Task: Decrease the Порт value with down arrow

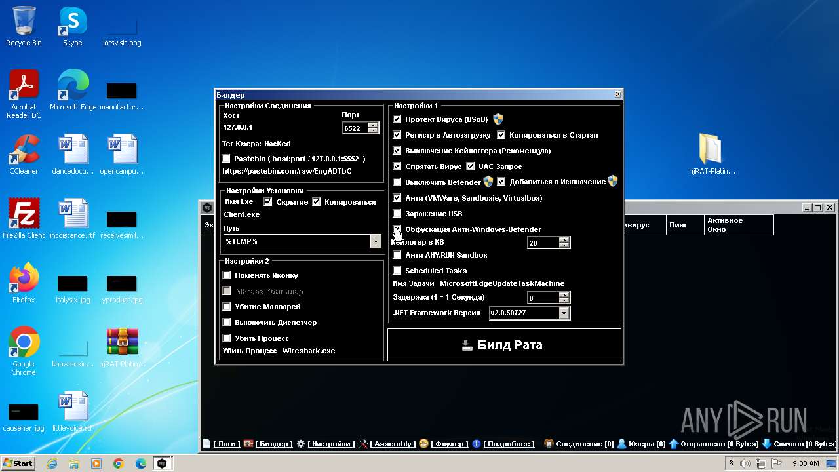Action: point(373,131)
